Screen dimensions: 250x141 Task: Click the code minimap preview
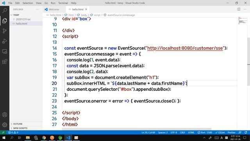click(x=243, y=20)
